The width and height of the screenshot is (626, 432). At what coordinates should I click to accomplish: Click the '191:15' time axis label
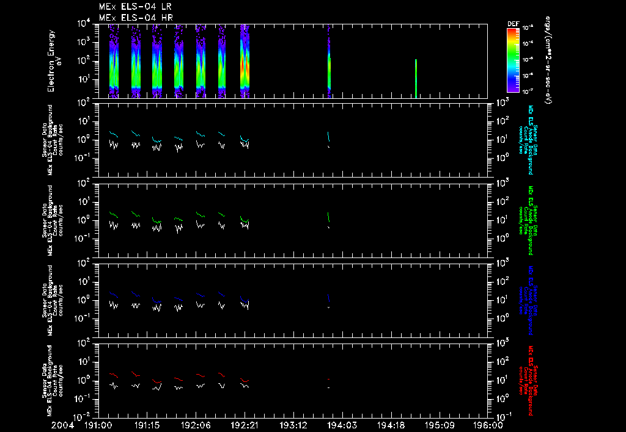(x=147, y=425)
